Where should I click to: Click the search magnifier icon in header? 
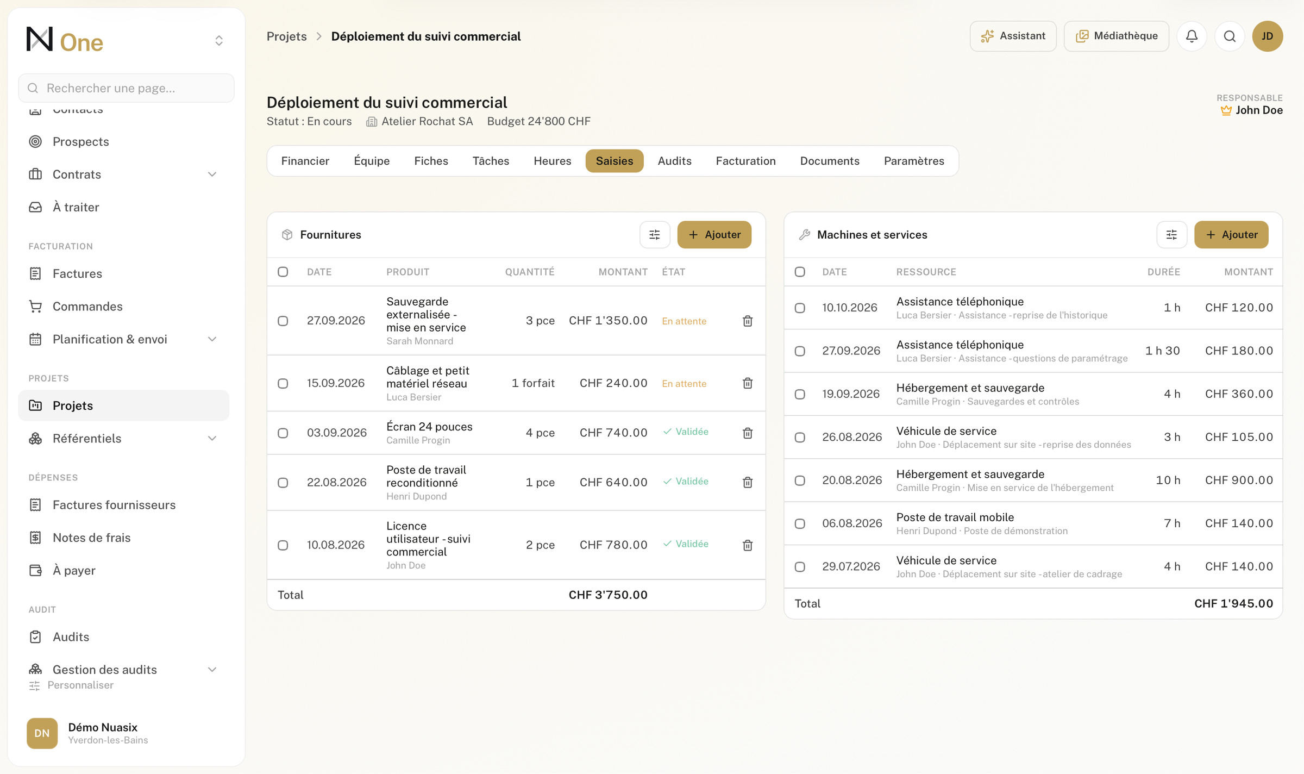click(x=1230, y=36)
